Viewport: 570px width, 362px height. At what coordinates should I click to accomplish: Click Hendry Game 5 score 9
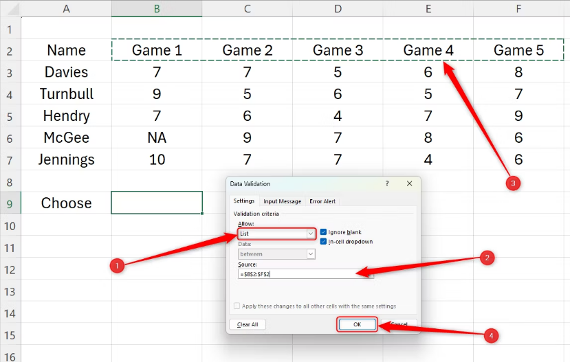click(x=518, y=115)
